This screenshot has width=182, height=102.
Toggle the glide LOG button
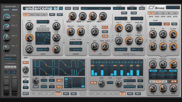[26, 63]
